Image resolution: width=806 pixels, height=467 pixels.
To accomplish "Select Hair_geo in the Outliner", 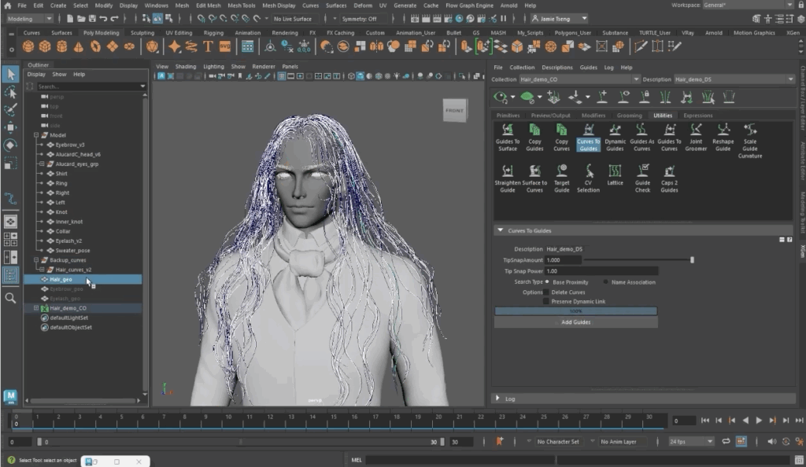I will point(61,279).
